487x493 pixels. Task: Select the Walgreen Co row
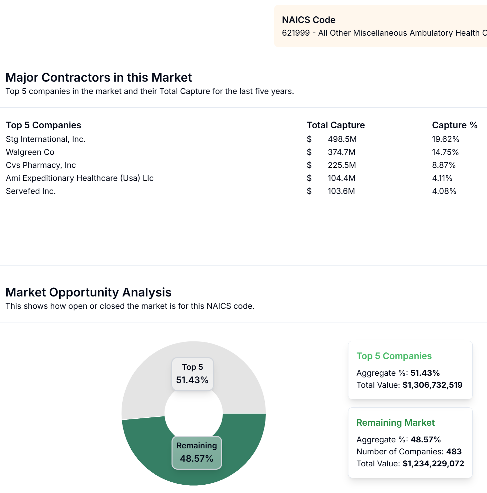[x=30, y=152]
